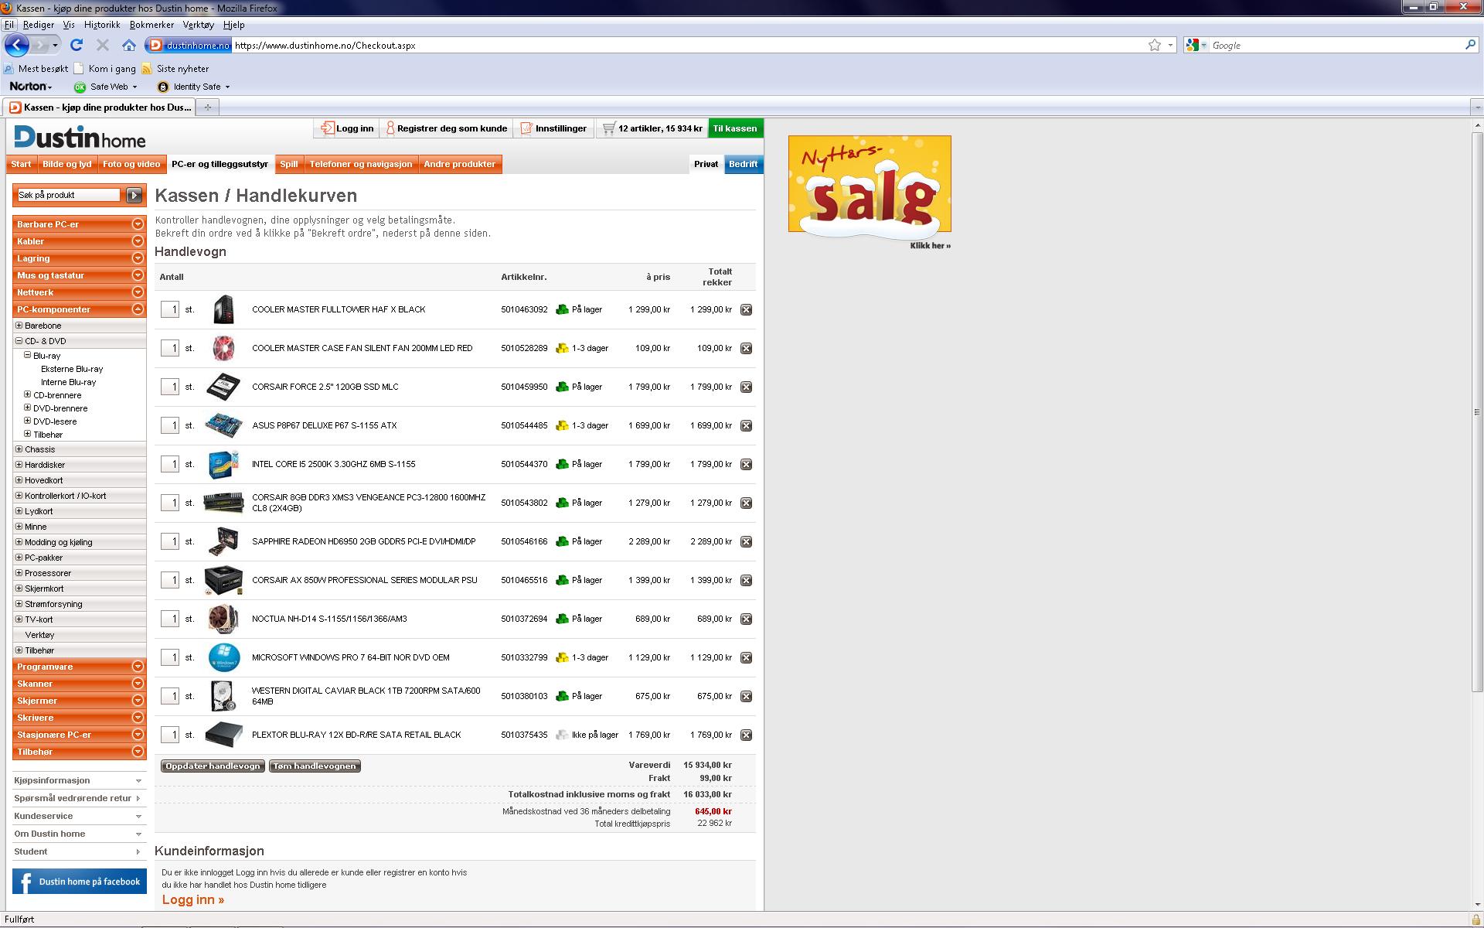Go back using the browser Back arrow
This screenshot has height=928, width=1484.
coord(17,45)
